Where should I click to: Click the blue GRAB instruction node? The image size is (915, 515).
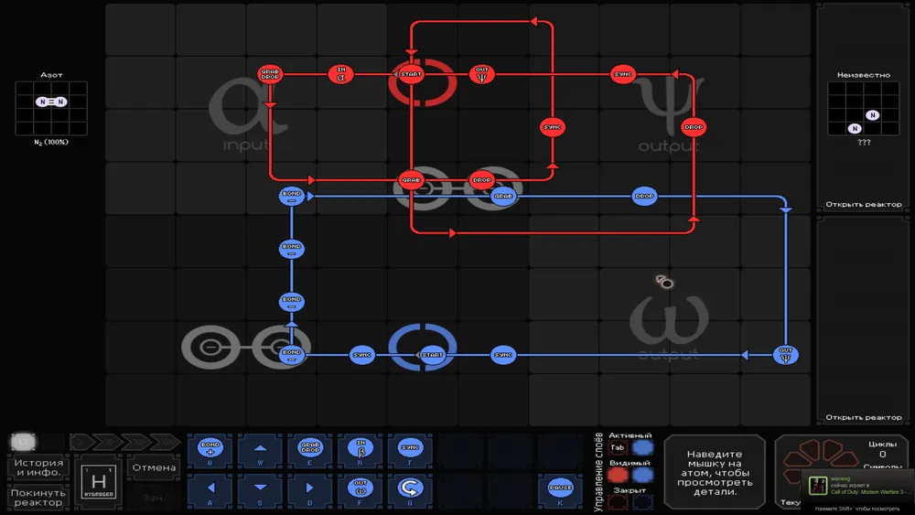[503, 196]
